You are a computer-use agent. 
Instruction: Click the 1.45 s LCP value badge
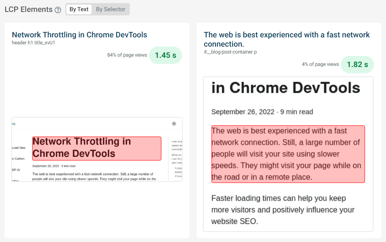pyautogui.click(x=165, y=55)
